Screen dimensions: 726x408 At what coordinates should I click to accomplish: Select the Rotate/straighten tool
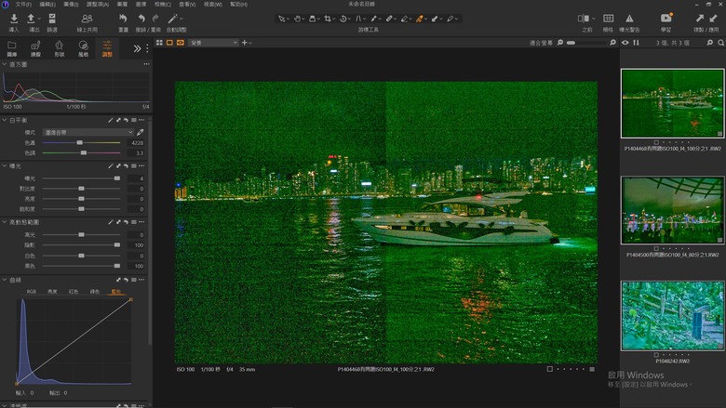click(343, 19)
